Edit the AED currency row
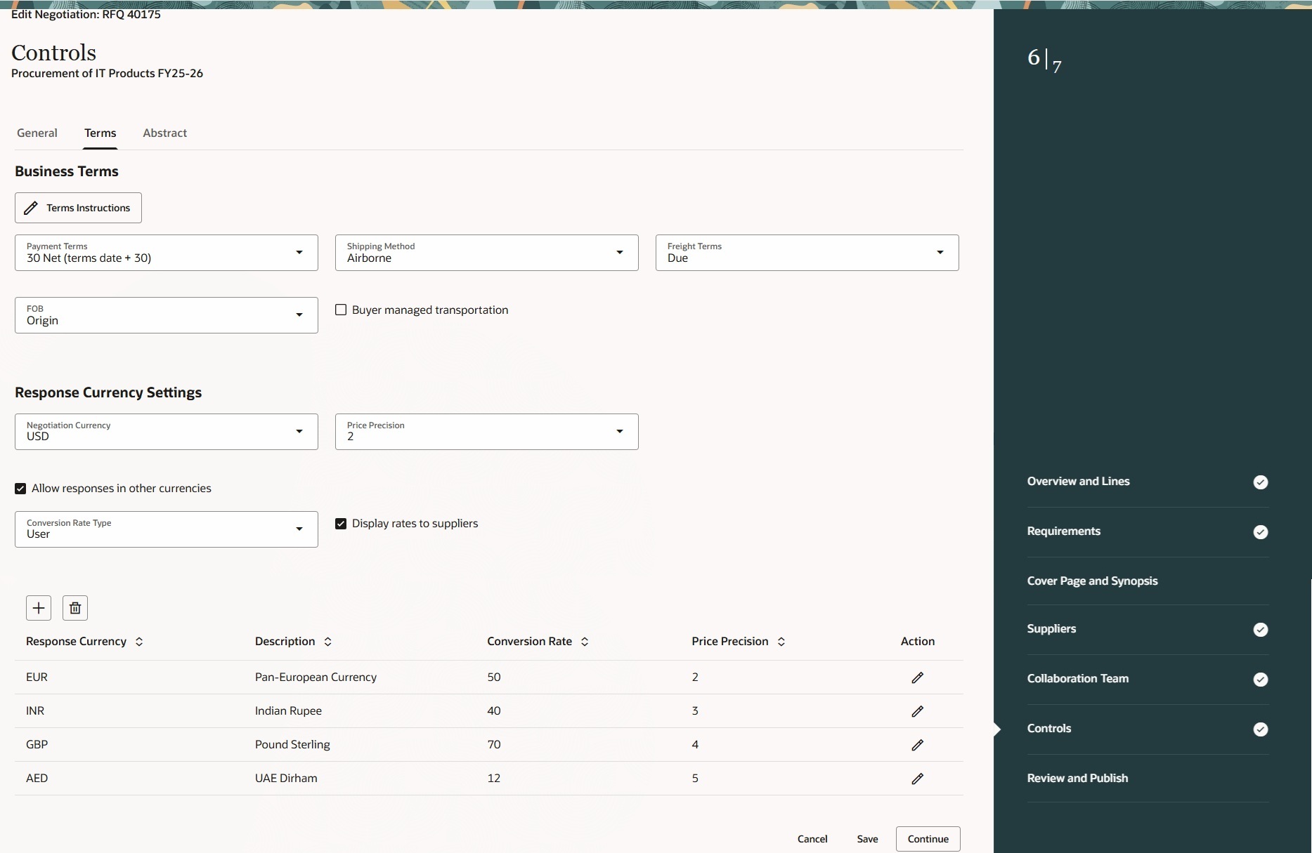Viewport: 1312px width, 853px height. (917, 779)
